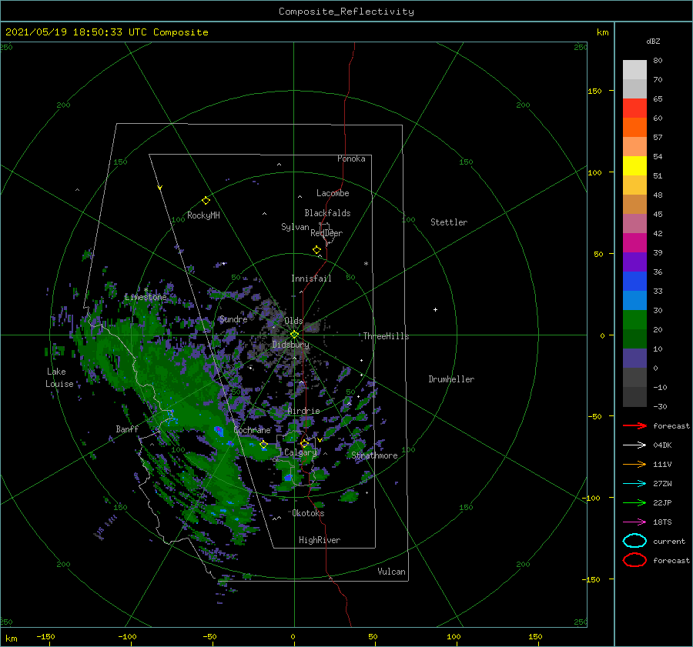Click the Okotoks city label
The width and height of the screenshot is (693, 647).
click(x=308, y=513)
